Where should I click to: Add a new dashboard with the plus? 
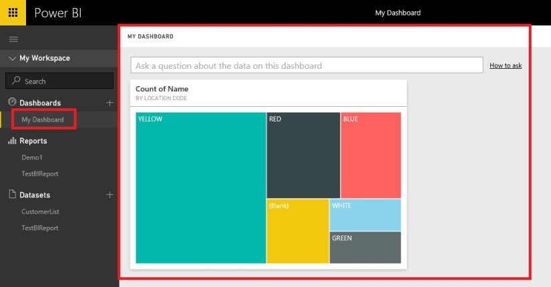pos(110,103)
